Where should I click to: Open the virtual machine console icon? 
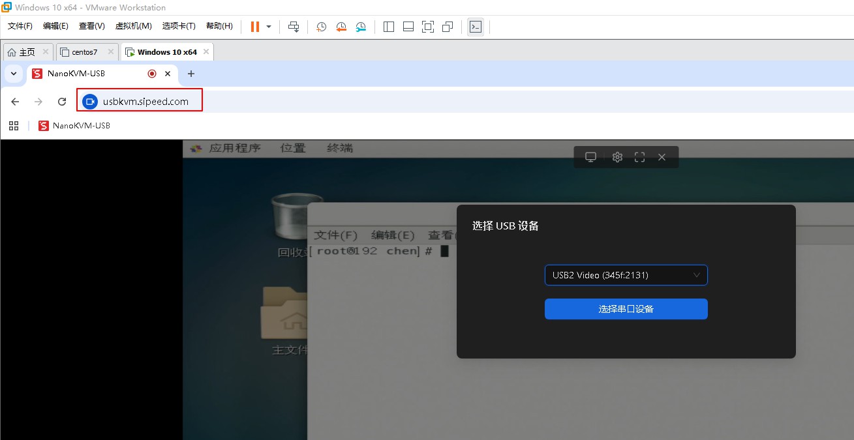(x=476, y=27)
